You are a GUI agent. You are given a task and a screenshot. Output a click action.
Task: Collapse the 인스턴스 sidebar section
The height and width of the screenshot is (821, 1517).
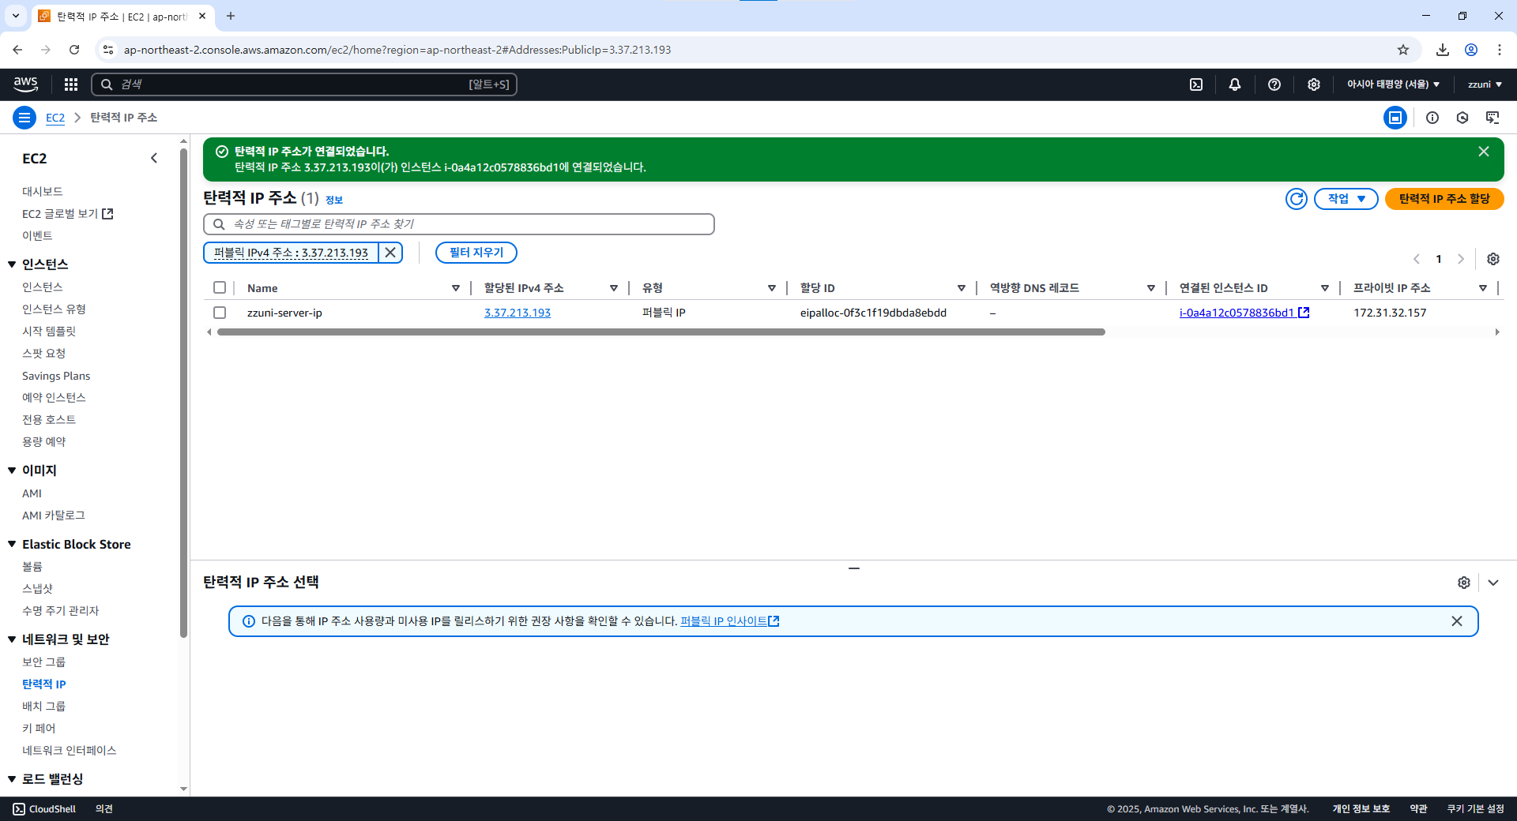pos(12,264)
